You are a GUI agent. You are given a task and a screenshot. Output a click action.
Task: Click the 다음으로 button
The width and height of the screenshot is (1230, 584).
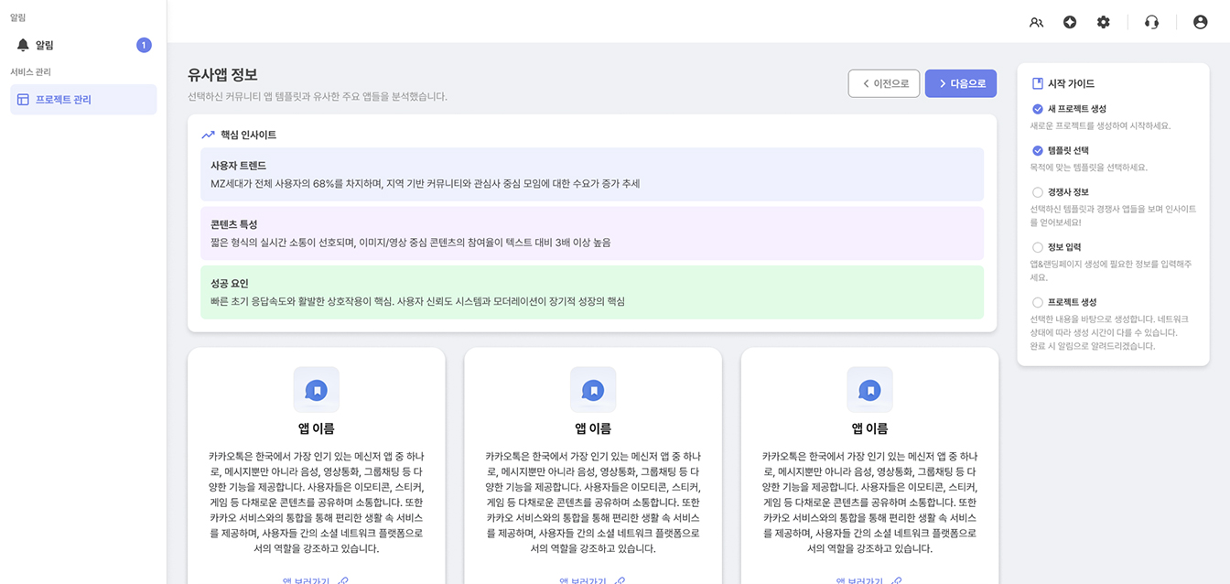pyautogui.click(x=960, y=83)
